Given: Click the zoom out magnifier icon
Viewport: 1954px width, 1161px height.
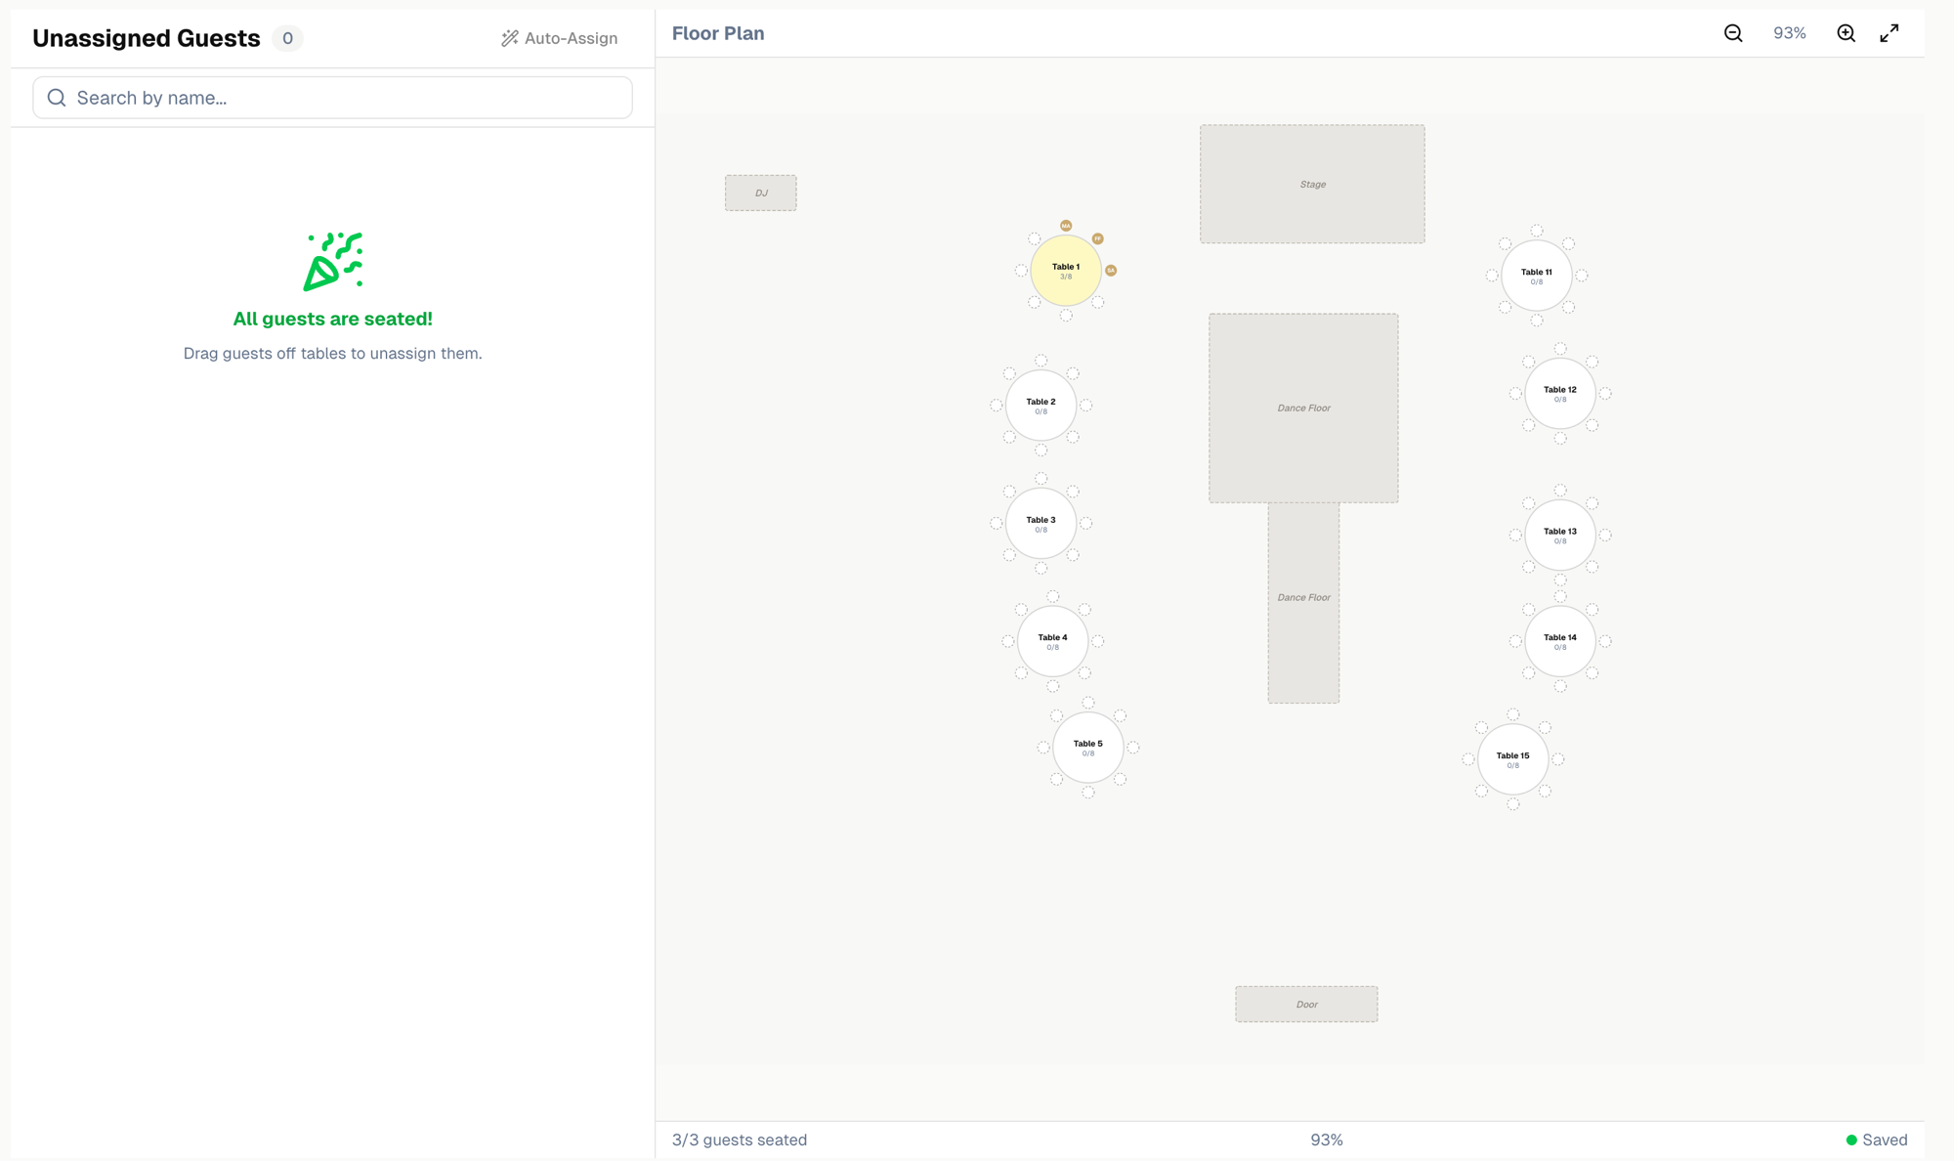Looking at the screenshot, I should coord(1732,33).
